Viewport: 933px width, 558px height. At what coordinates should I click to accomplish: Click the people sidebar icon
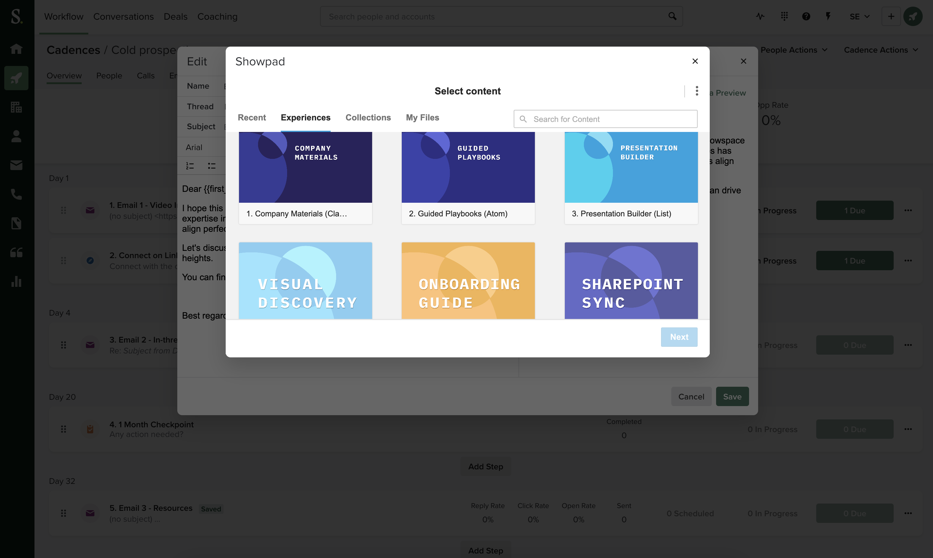[x=16, y=136]
